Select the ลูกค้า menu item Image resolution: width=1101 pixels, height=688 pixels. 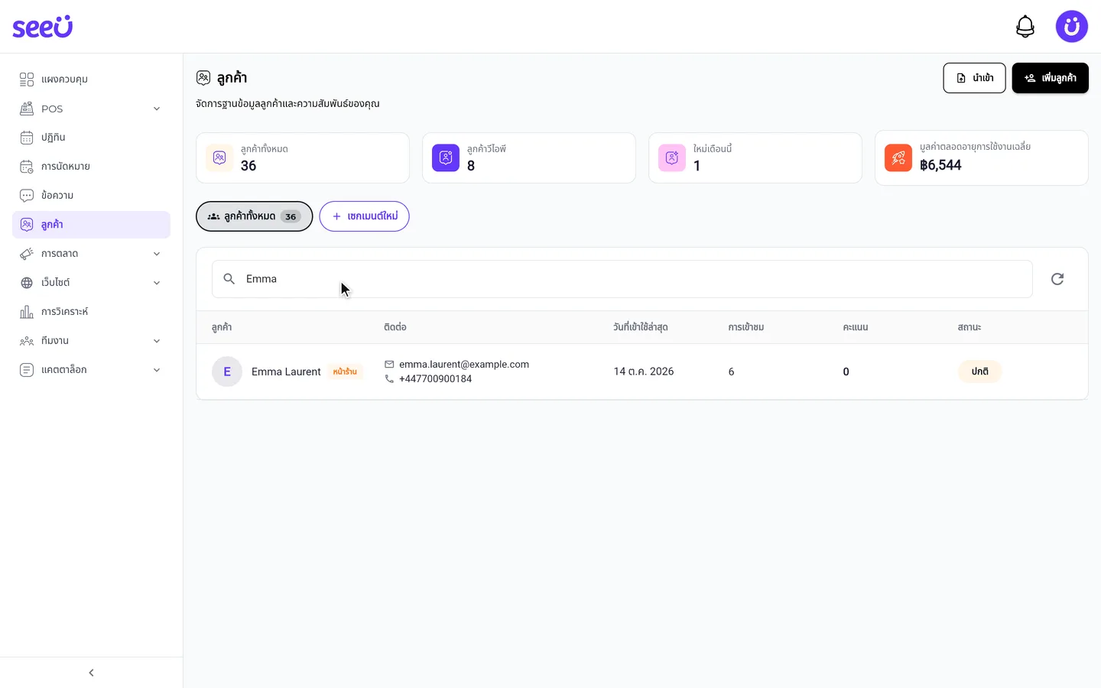pos(91,225)
